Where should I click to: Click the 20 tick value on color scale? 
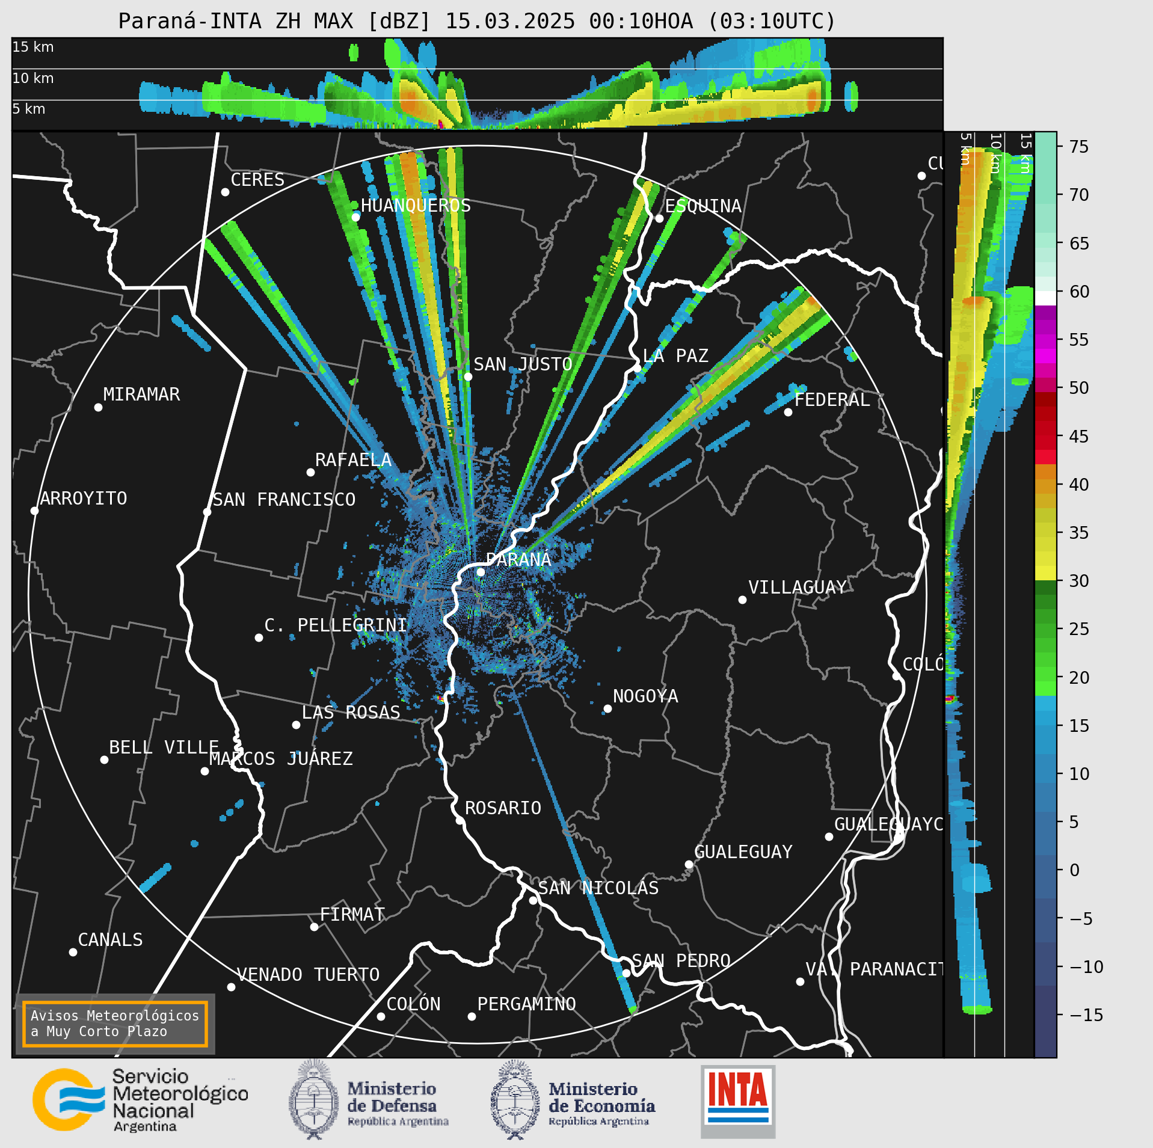(x=1079, y=677)
